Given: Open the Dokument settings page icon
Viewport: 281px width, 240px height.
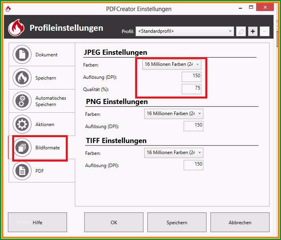Looking at the screenshot, I should click(x=22, y=54).
